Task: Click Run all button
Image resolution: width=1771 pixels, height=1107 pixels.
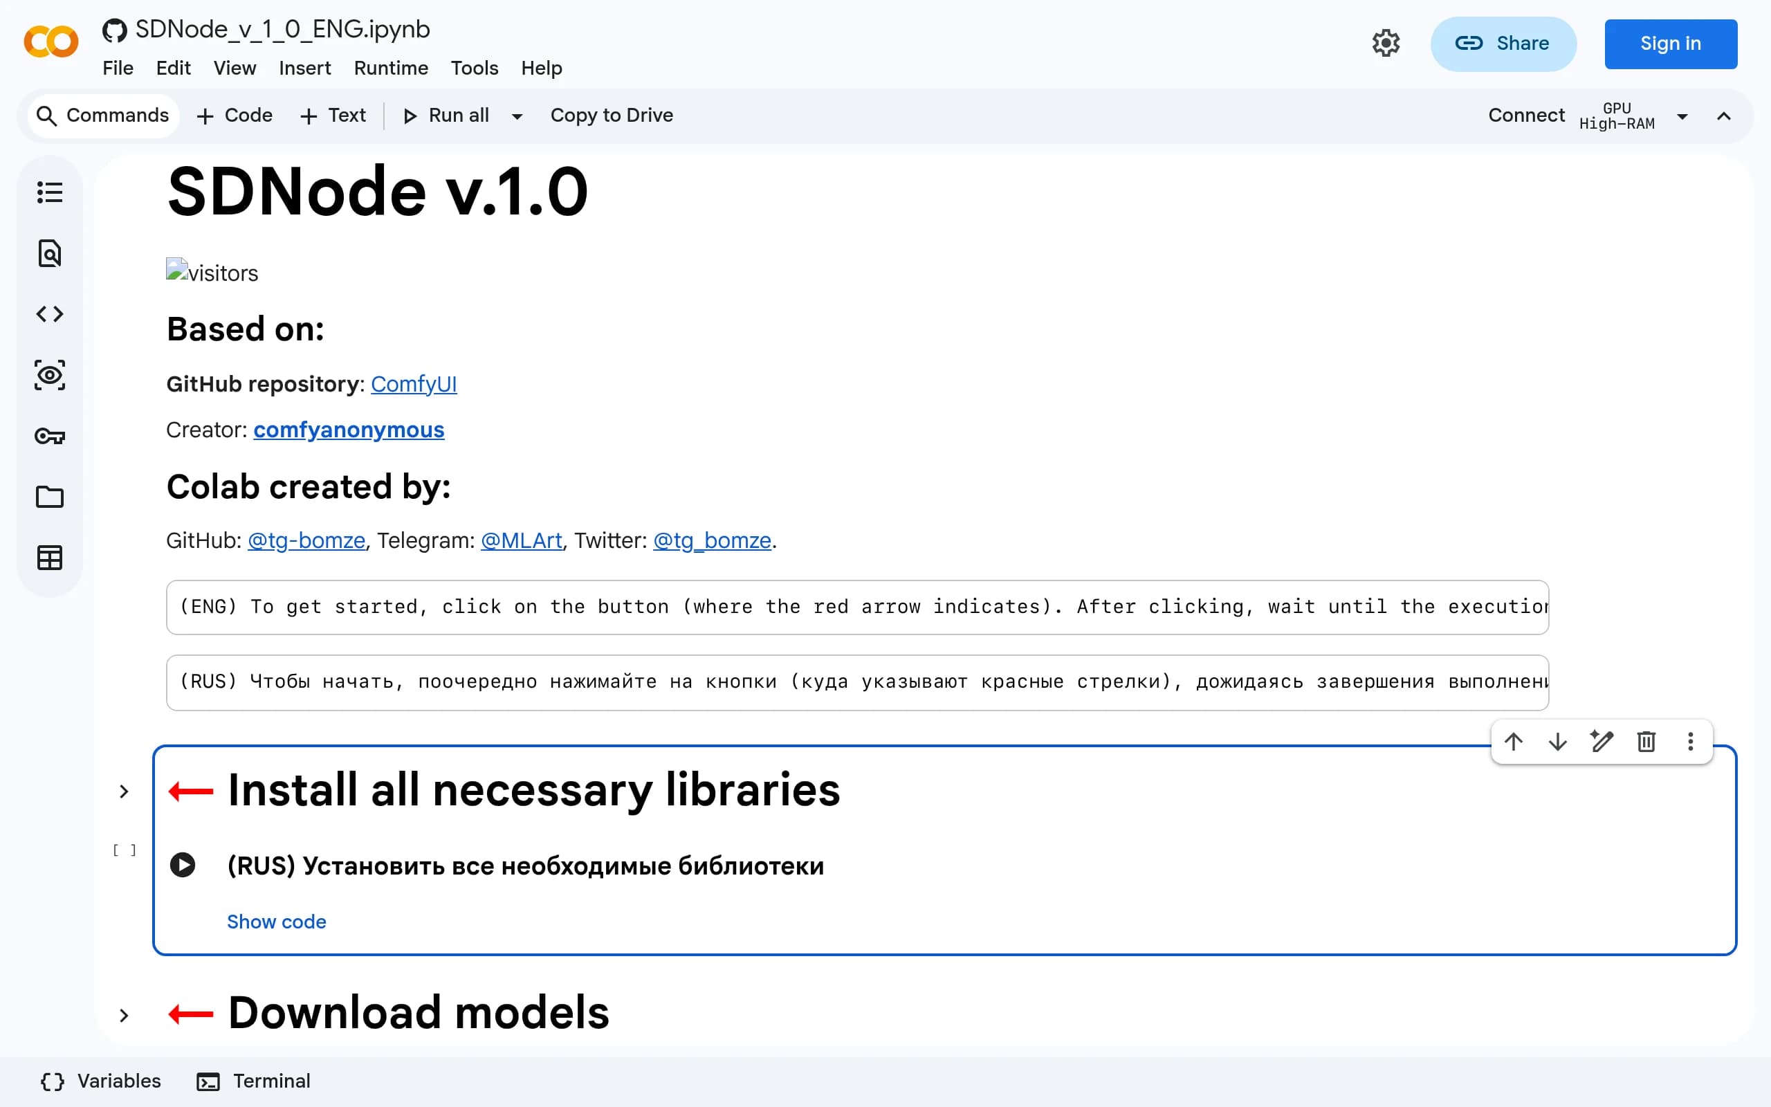Action: point(446,116)
